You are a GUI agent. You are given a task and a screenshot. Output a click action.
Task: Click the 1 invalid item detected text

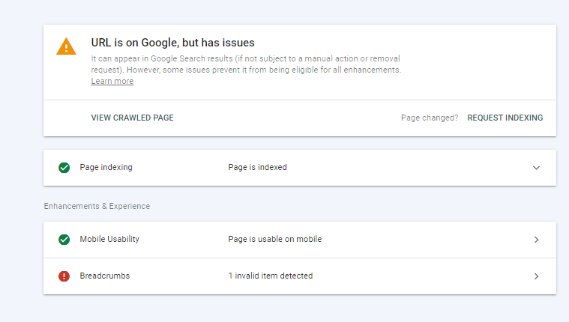click(271, 276)
